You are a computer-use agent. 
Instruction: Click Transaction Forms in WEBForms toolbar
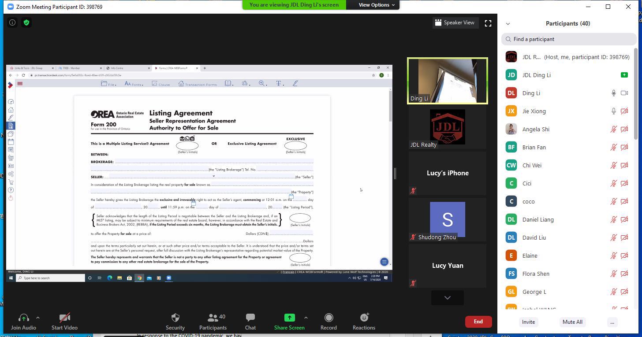pyautogui.click(x=198, y=84)
